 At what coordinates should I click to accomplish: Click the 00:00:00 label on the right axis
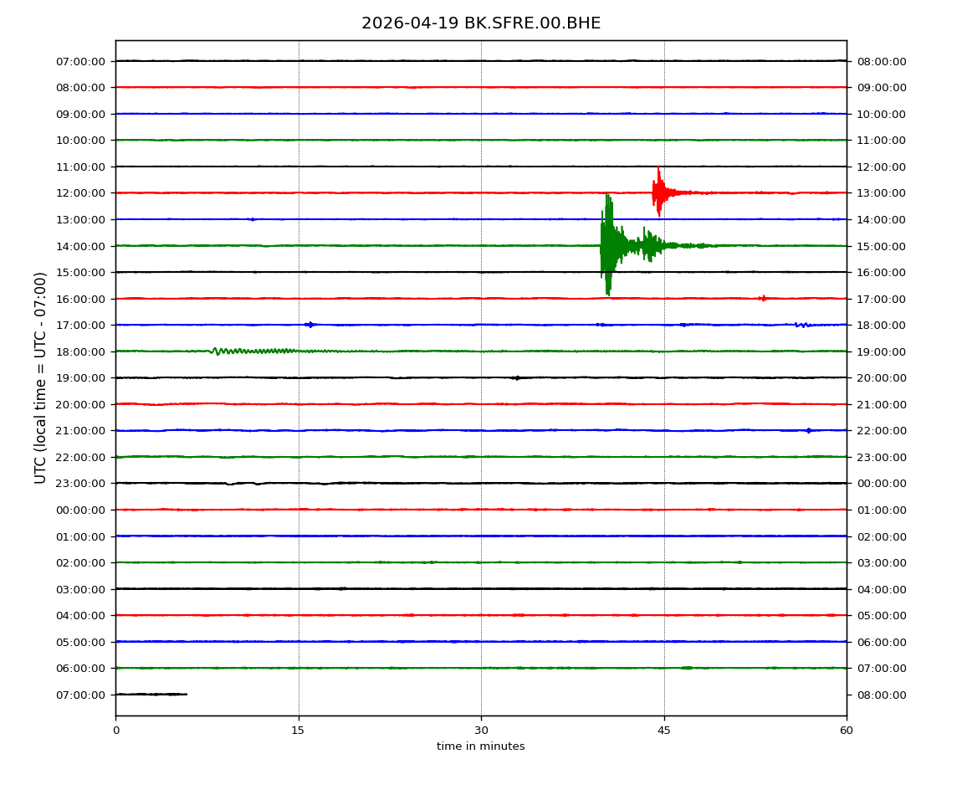tap(881, 483)
